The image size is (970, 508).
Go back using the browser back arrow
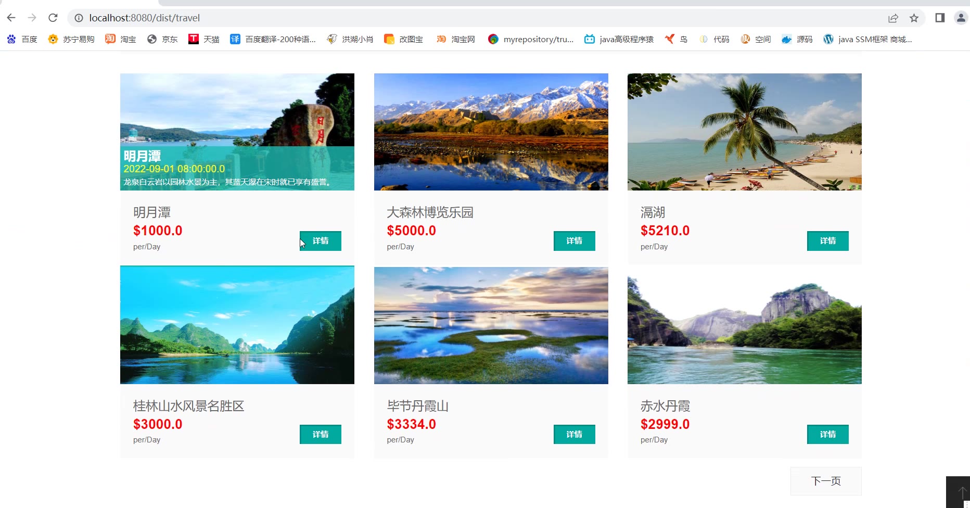coord(11,18)
